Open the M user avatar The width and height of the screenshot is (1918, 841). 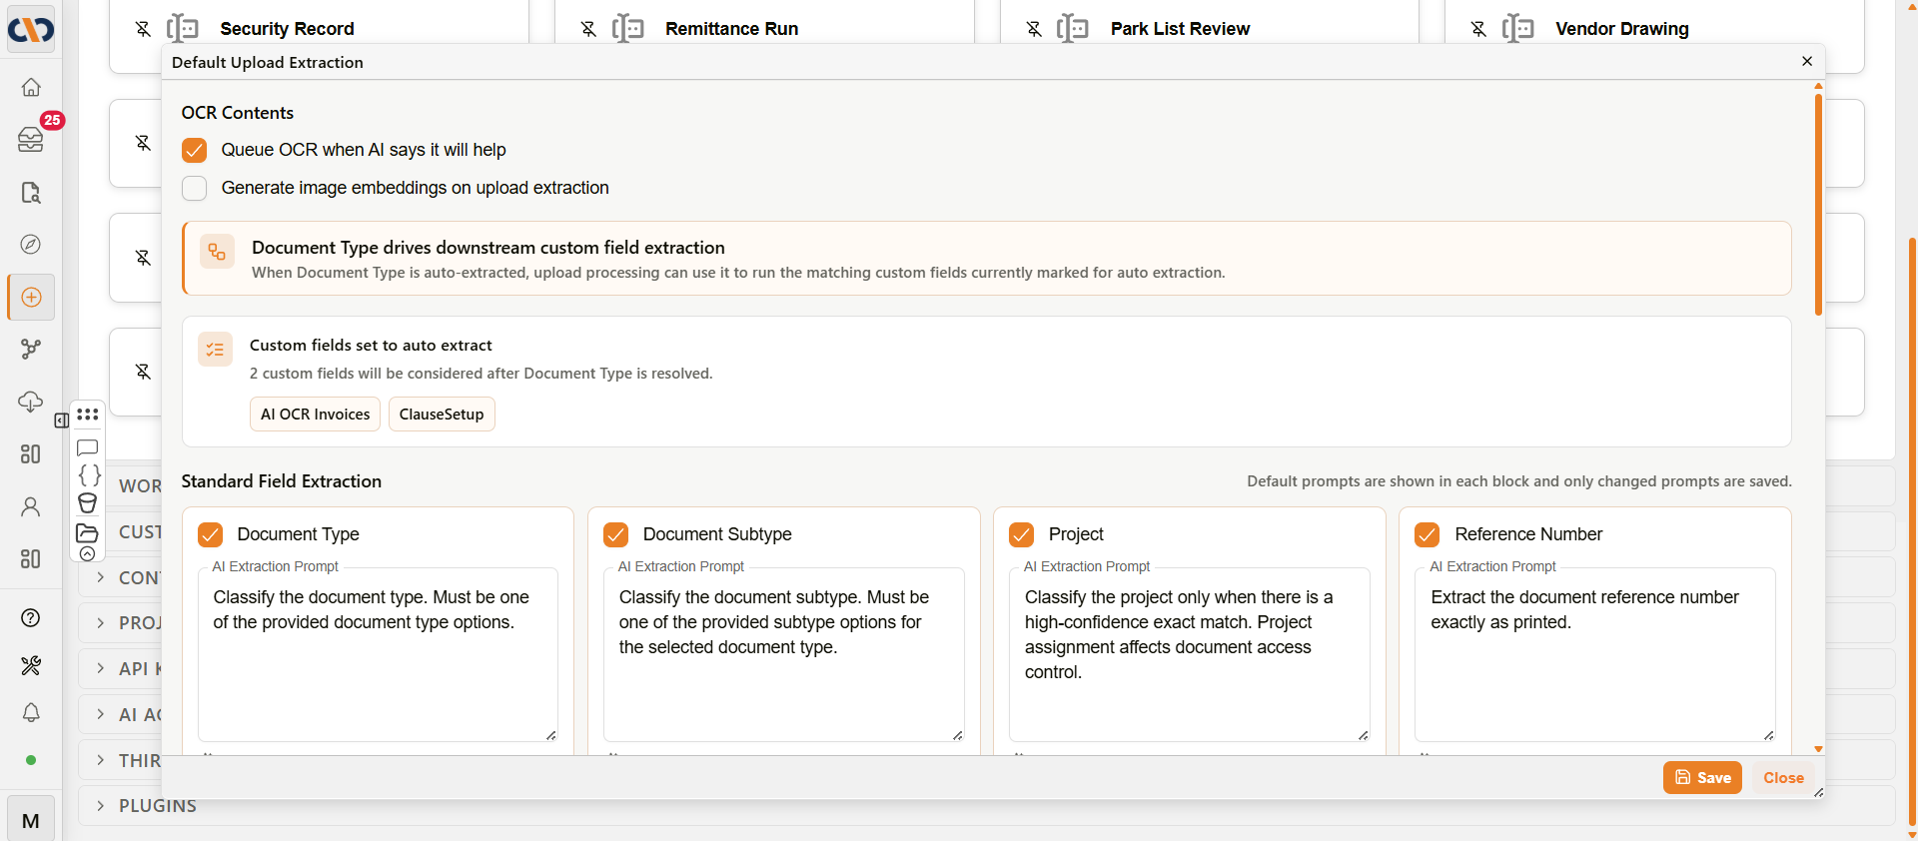tap(31, 820)
